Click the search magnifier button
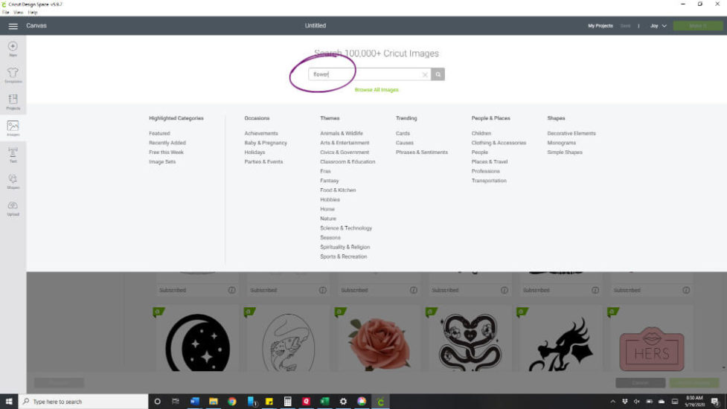 [x=438, y=74]
